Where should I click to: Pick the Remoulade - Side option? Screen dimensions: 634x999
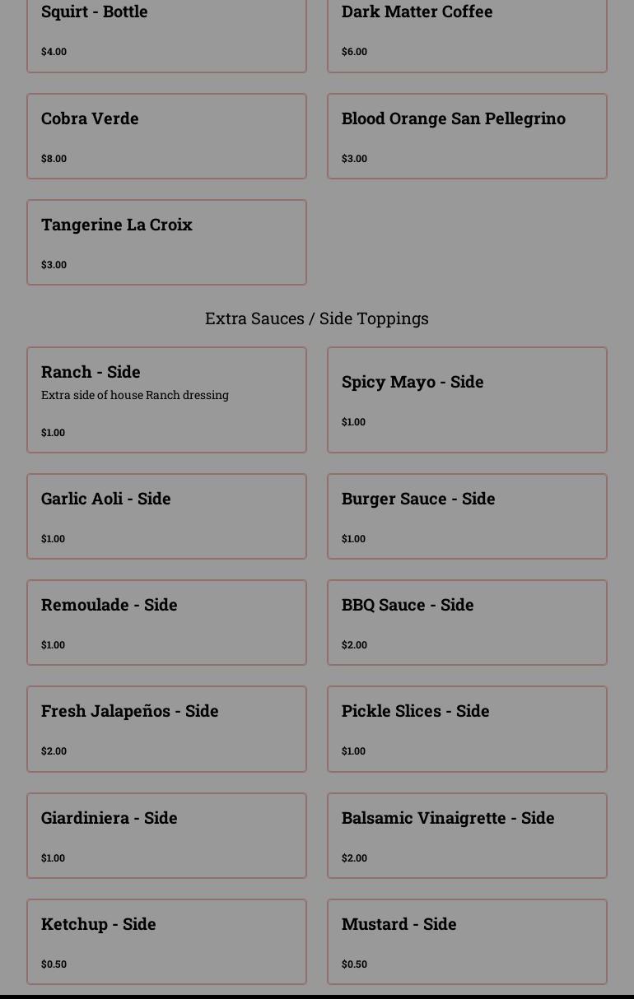(166, 622)
